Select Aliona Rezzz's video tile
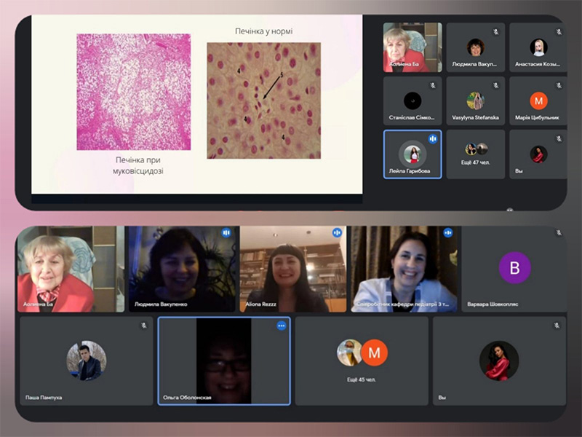 292,269
